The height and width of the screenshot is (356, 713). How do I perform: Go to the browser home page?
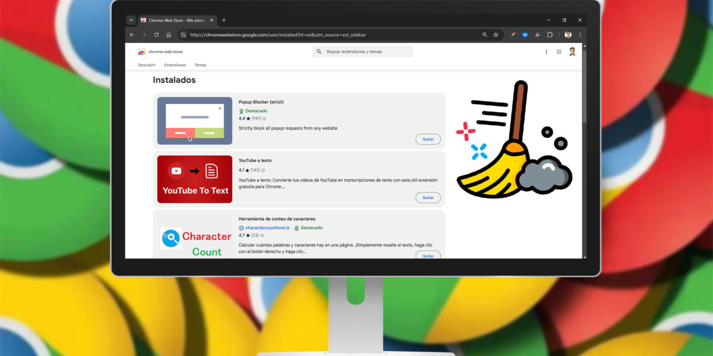tap(169, 34)
